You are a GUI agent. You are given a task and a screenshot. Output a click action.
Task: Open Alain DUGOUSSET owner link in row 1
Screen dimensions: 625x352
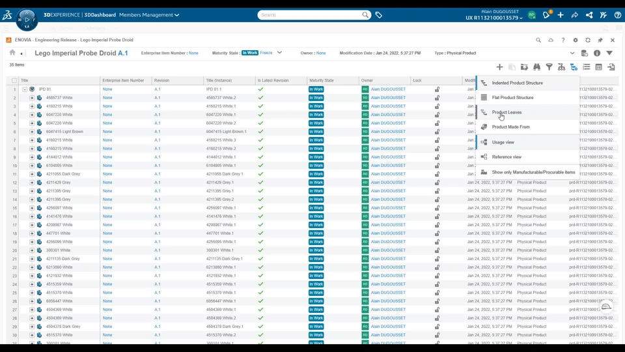click(x=388, y=89)
